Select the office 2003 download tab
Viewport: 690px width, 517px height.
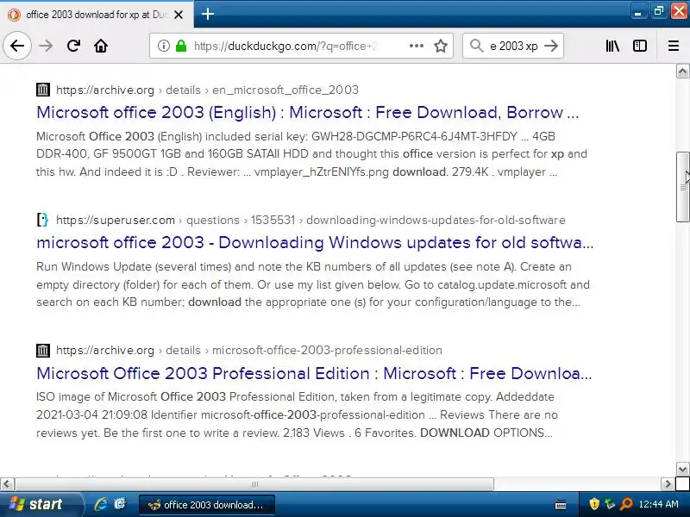point(97,15)
